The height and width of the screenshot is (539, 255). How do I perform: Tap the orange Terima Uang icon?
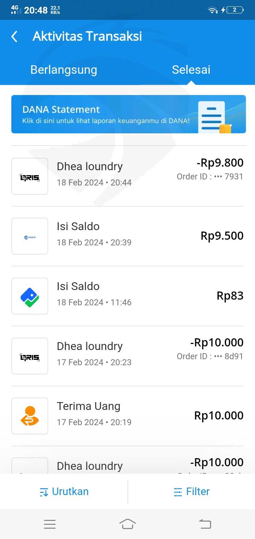(30, 416)
